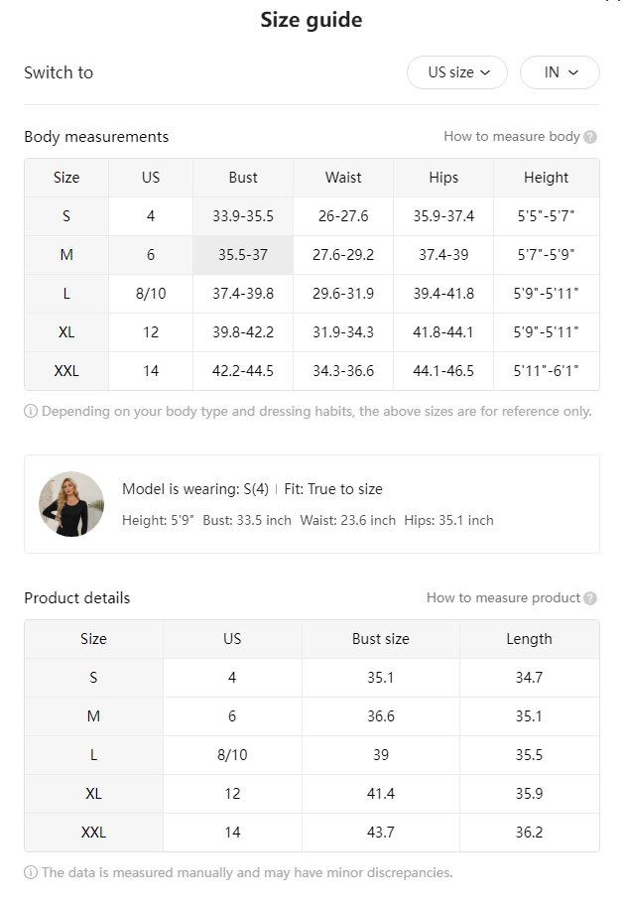Open the How to measure body link

(512, 137)
